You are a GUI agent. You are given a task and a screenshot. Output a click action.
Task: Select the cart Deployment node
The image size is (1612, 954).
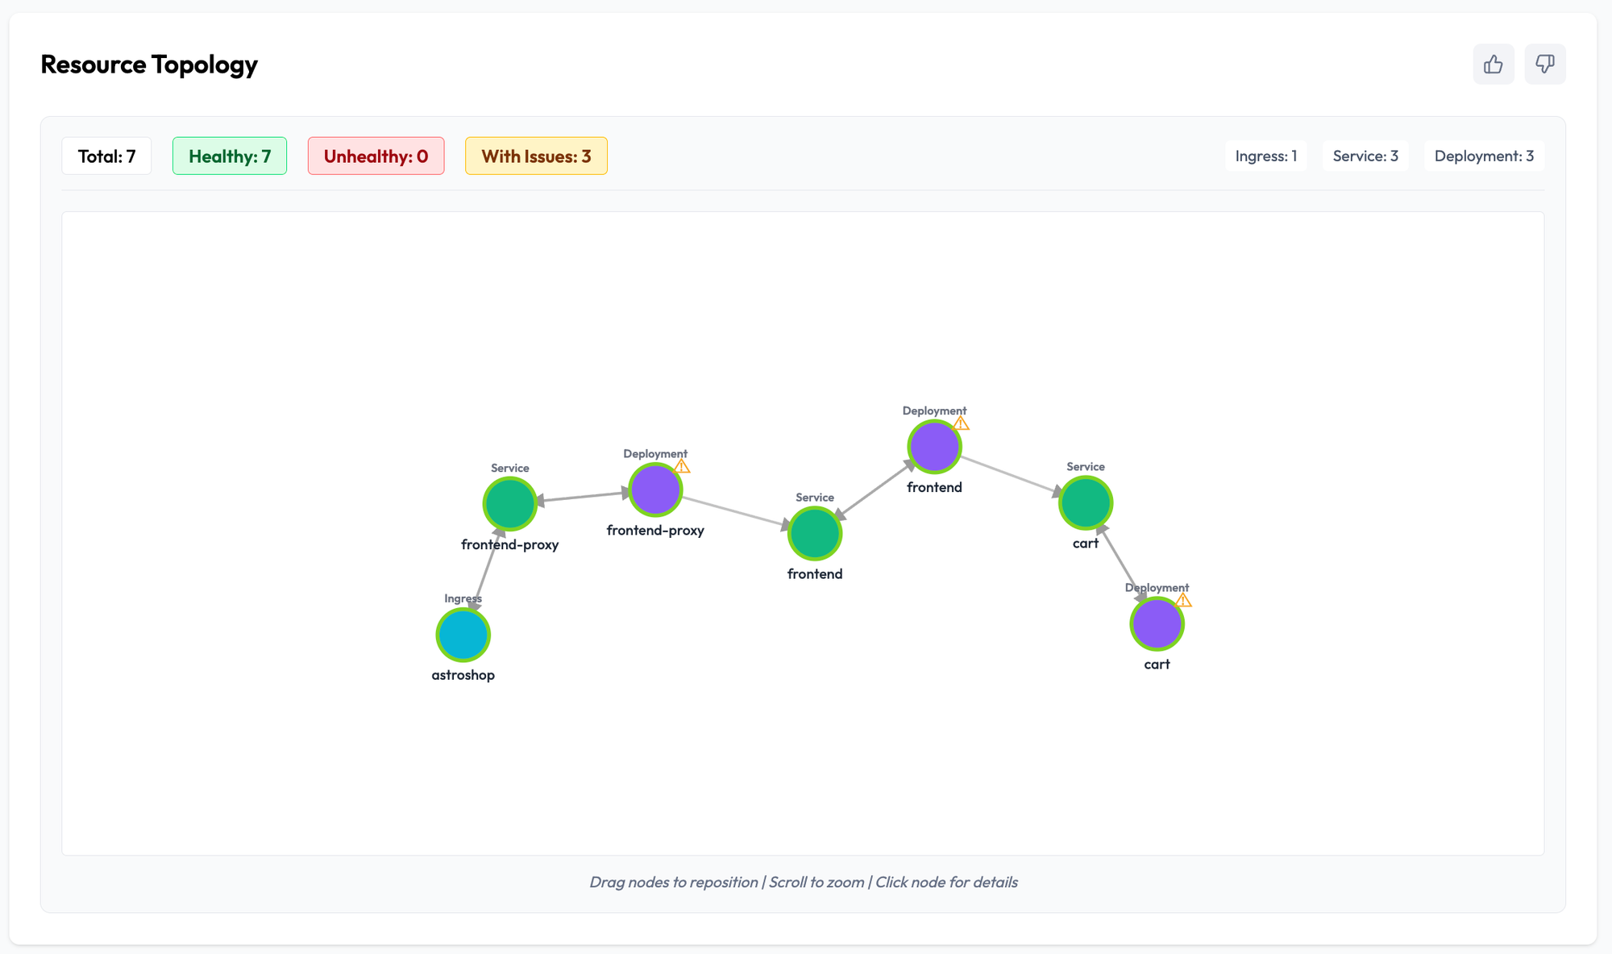click(x=1156, y=623)
